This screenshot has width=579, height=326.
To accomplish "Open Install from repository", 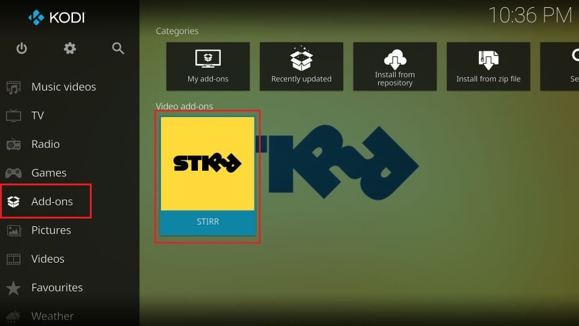I will [394, 66].
